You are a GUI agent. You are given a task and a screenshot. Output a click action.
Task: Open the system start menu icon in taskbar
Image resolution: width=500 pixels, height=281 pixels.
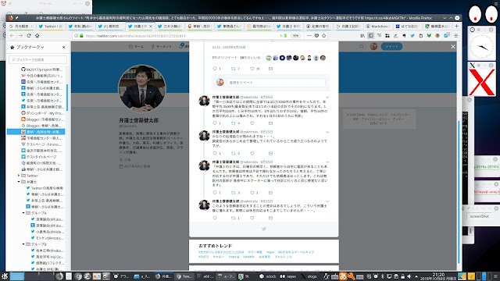point(5,276)
